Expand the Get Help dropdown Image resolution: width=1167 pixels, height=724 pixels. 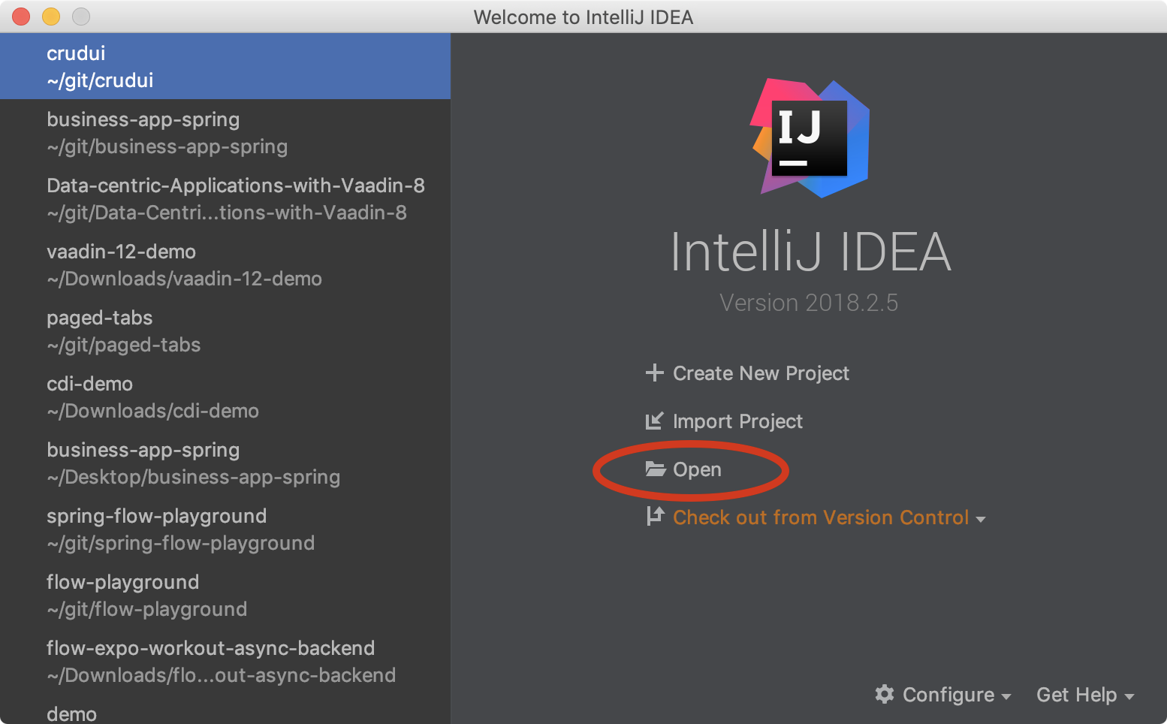coord(1084,695)
